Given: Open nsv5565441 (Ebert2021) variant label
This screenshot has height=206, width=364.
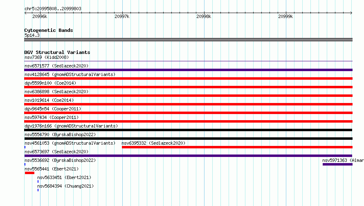Looking at the screenshot, I should (x=52, y=169).
